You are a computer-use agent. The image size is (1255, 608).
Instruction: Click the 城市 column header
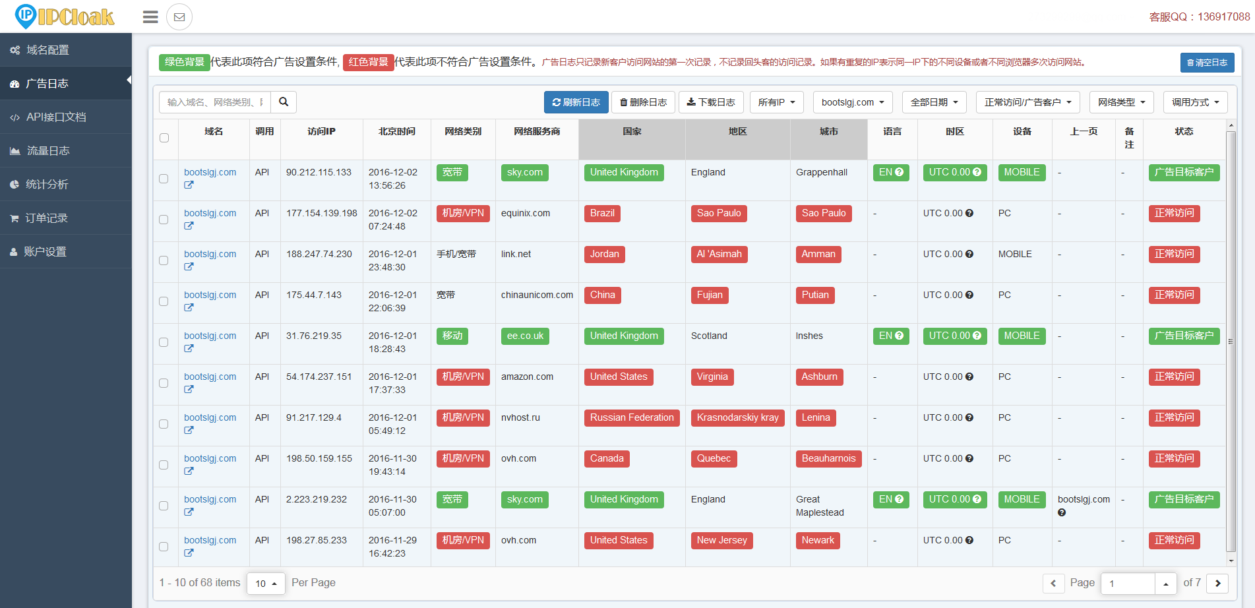829,139
